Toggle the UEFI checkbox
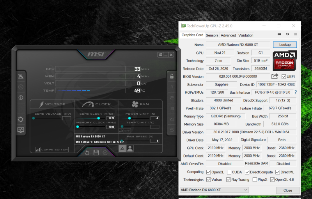 [x=284, y=77]
